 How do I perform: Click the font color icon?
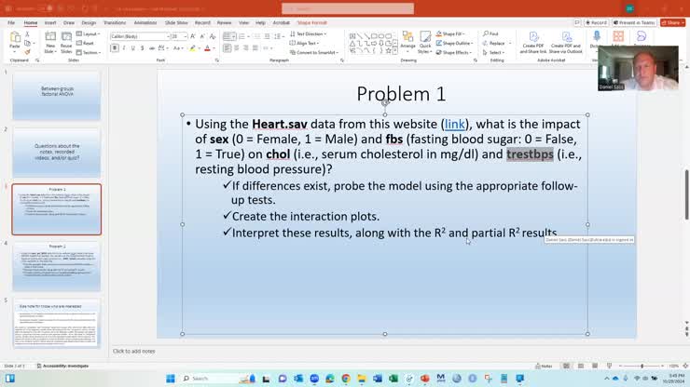point(207,48)
